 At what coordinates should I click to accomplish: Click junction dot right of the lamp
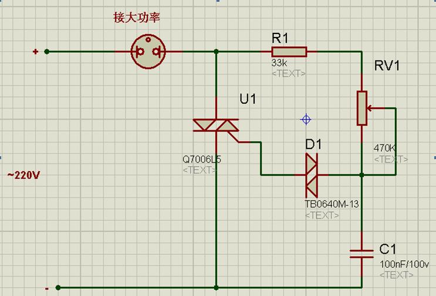(217, 52)
